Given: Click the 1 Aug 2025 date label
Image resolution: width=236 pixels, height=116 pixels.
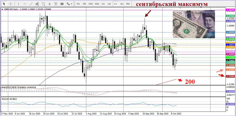Looking at the screenshot, I should [91, 114].
